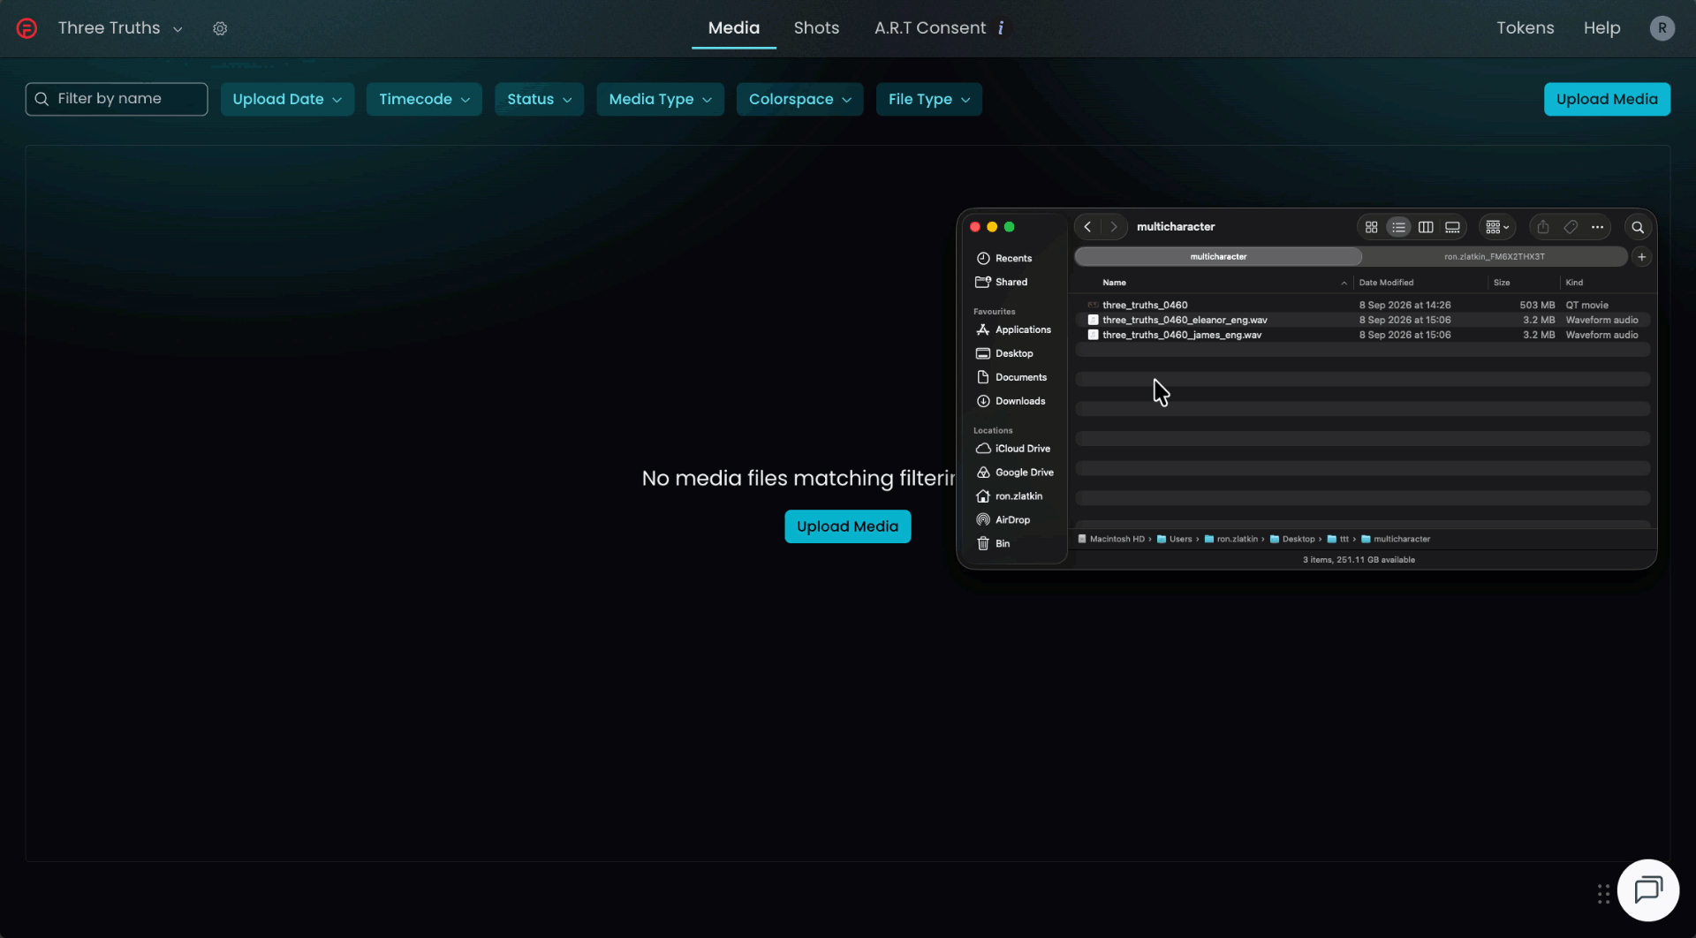The height and width of the screenshot is (938, 1696).
Task: Expand the Upload Date filter
Action: coord(287,99)
